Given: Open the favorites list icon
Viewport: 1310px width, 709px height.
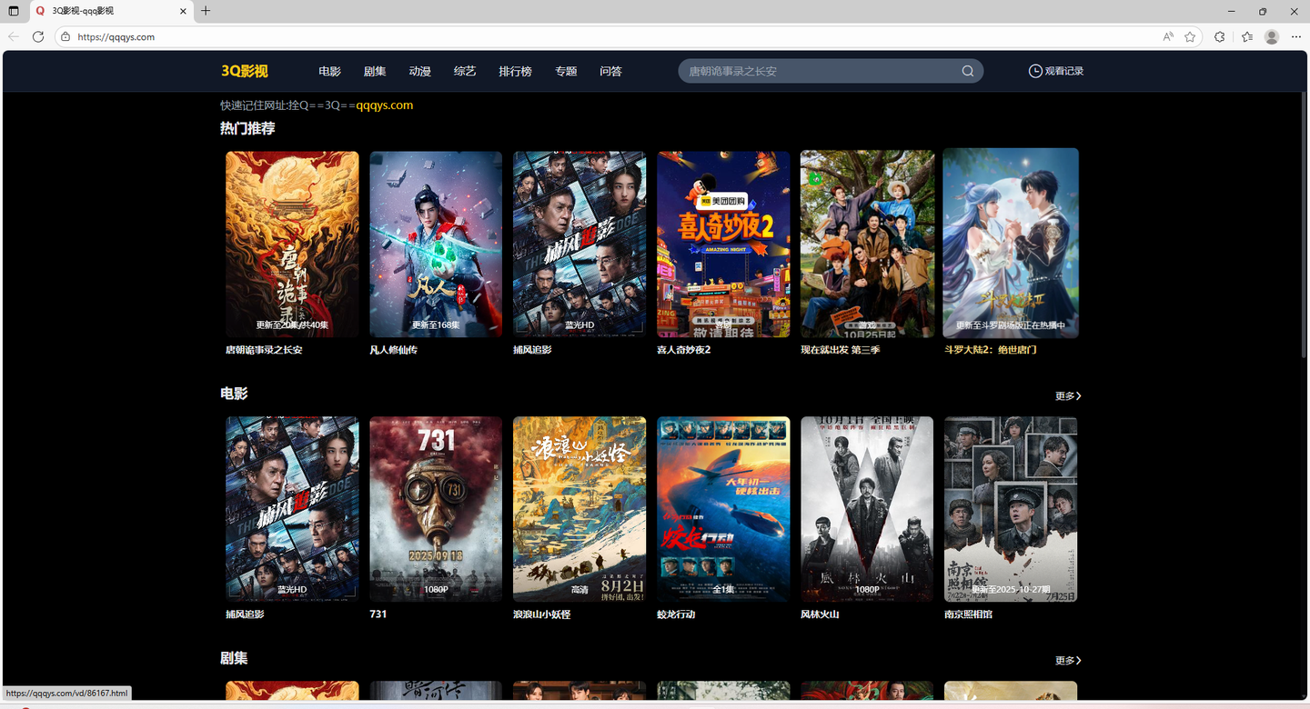Looking at the screenshot, I should coord(1247,36).
